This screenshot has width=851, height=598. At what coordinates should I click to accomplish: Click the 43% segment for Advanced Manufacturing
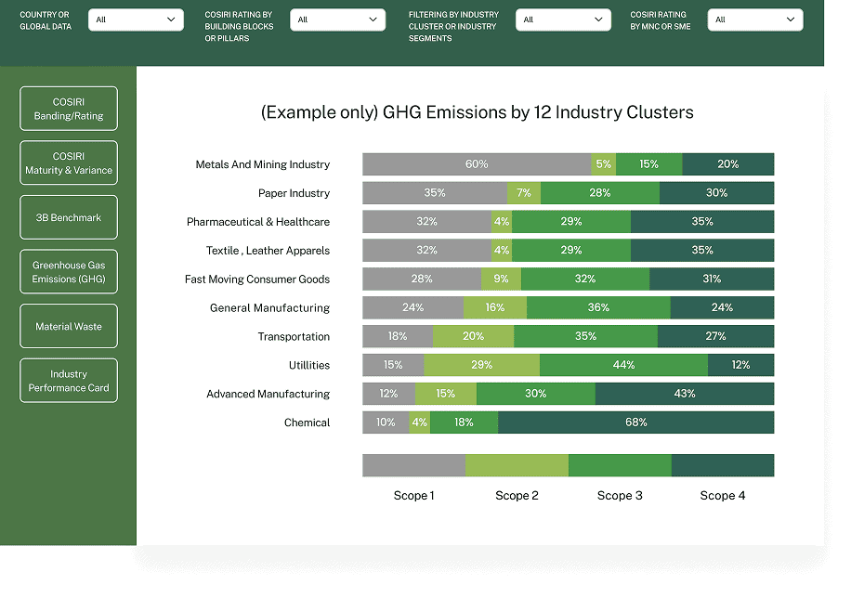685,394
